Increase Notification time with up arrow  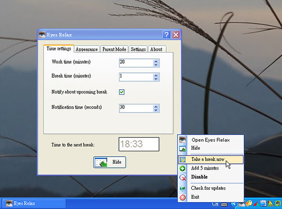[x=156, y=107]
